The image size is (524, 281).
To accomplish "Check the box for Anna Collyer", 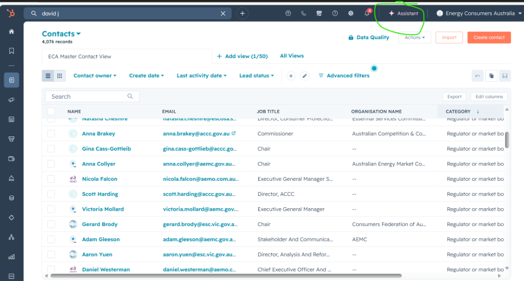I will coord(51,164).
